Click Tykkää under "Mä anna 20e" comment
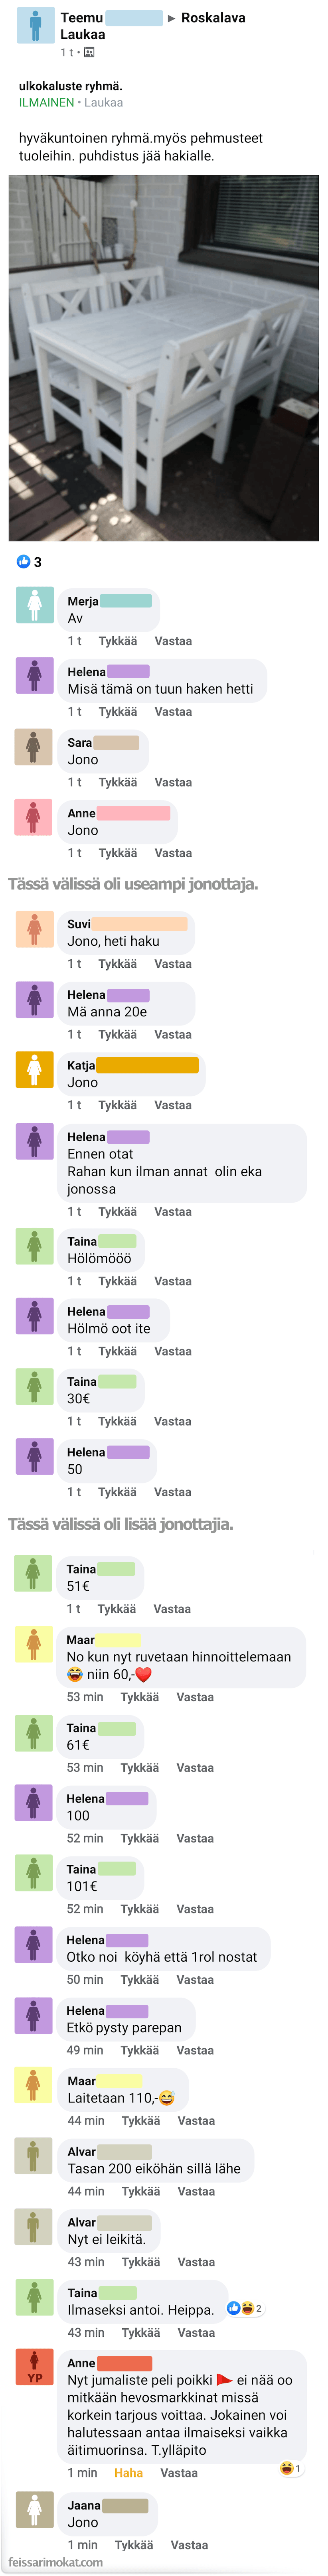 pos(118,1034)
